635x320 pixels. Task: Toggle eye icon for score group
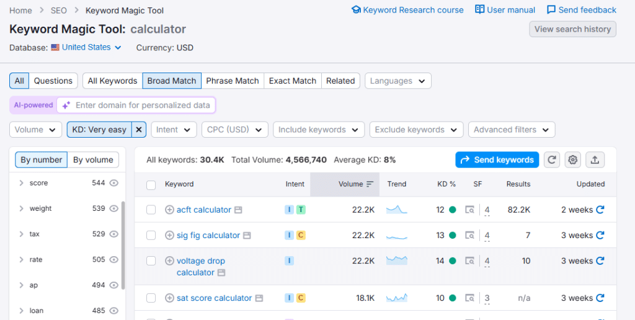tap(114, 183)
